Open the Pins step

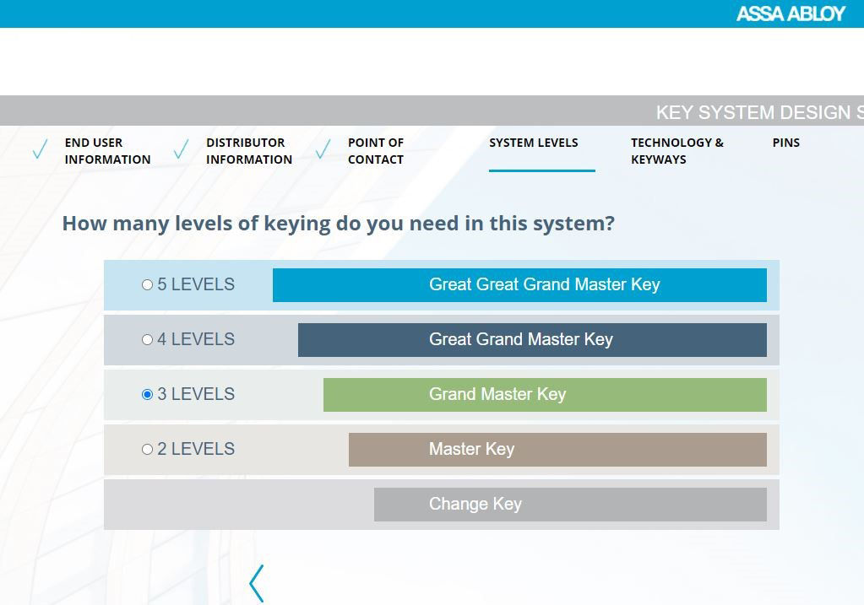785,143
